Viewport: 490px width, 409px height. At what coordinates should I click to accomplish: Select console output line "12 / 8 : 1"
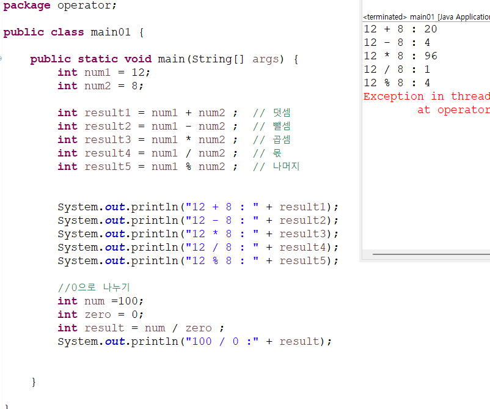click(x=397, y=70)
